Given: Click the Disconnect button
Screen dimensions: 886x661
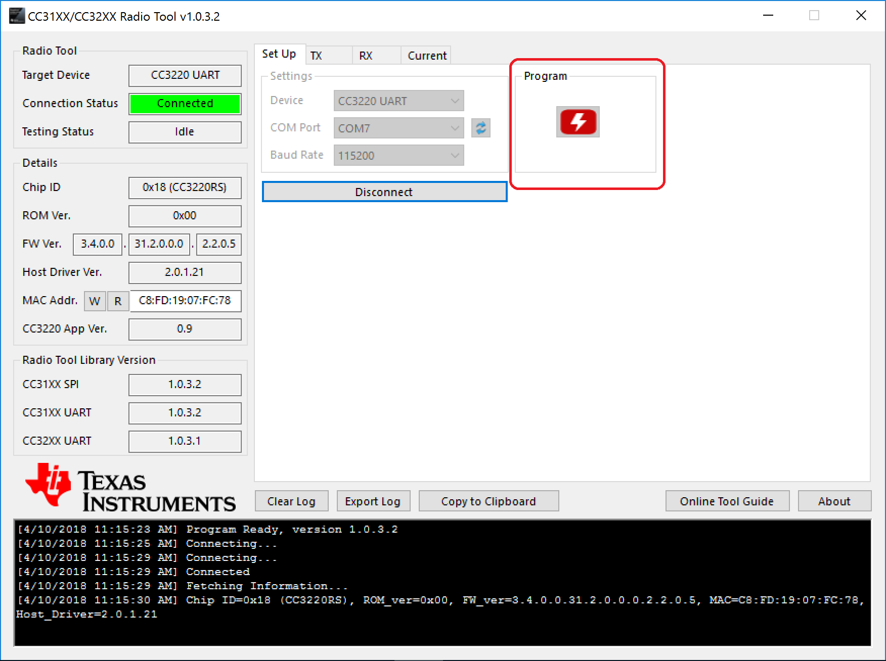Looking at the screenshot, I should click(x=384, y=192).
